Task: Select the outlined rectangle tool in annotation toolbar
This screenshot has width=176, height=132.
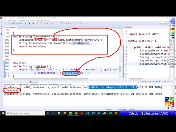Action: click(171, 45)
